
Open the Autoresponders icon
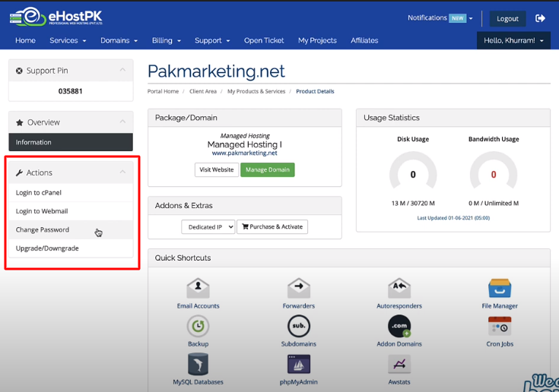[x=399, y=288]
